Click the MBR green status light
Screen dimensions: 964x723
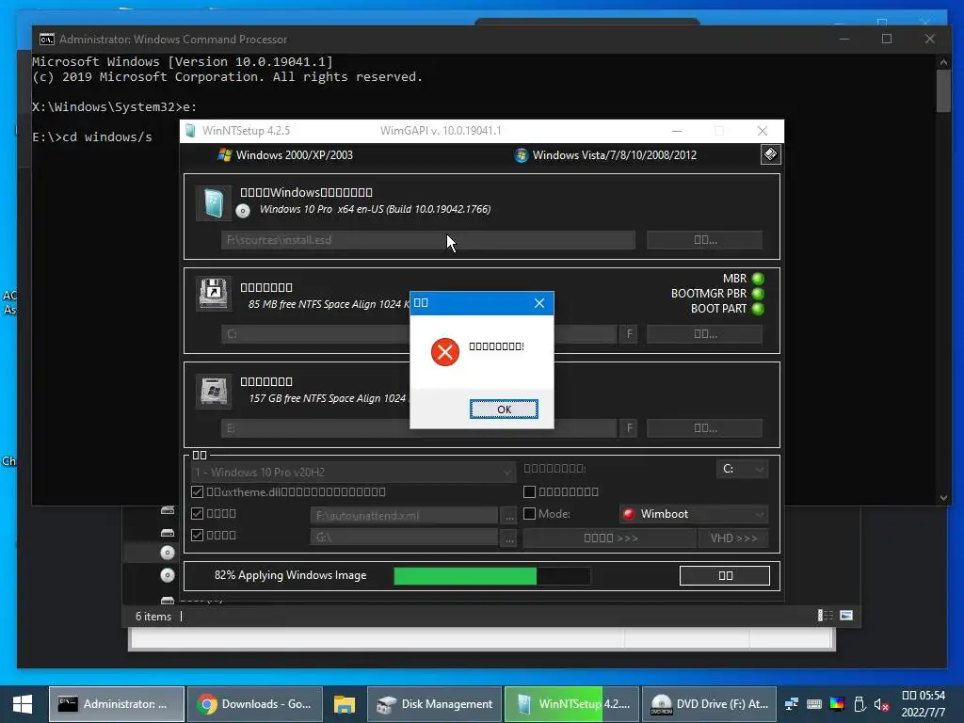click(758, 279)
